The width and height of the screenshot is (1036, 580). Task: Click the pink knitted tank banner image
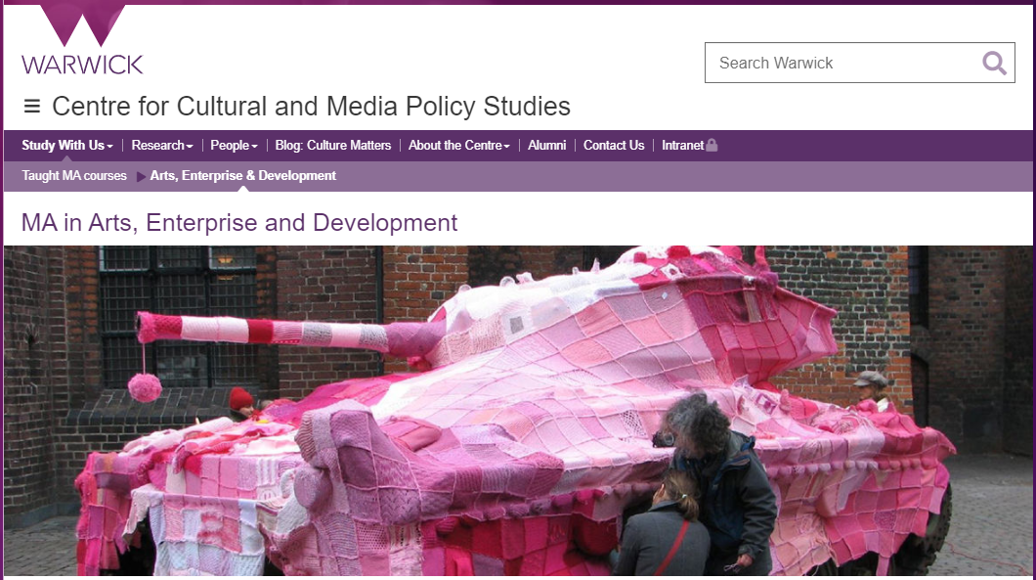point(518,410)
